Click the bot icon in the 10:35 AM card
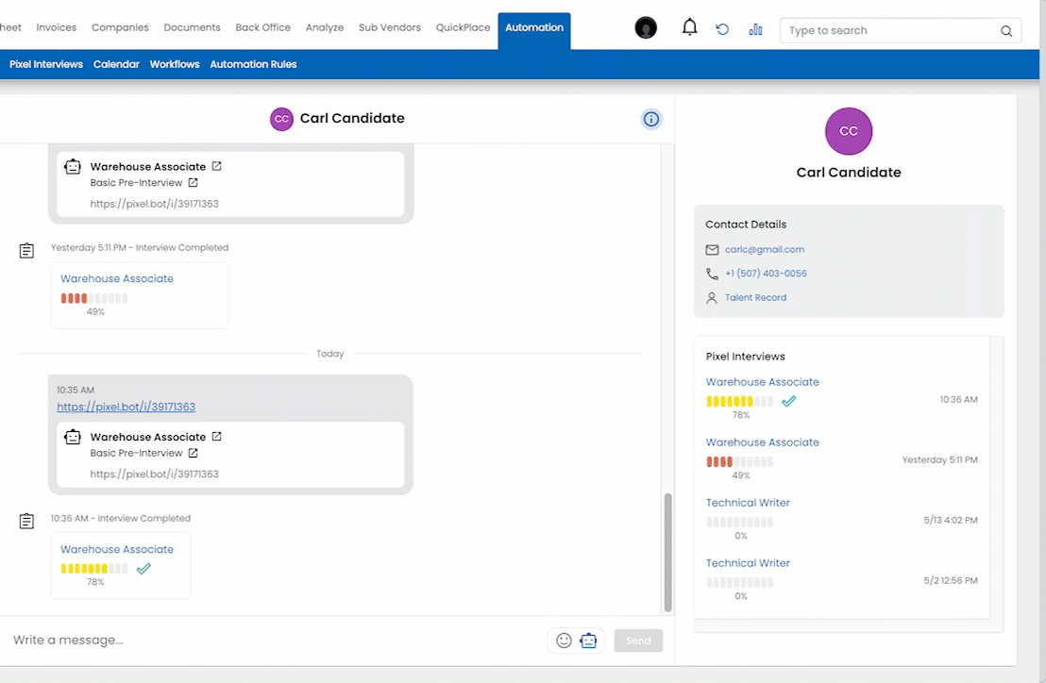1046x683 pixels. pyautogui.click(x=73, y=437)
